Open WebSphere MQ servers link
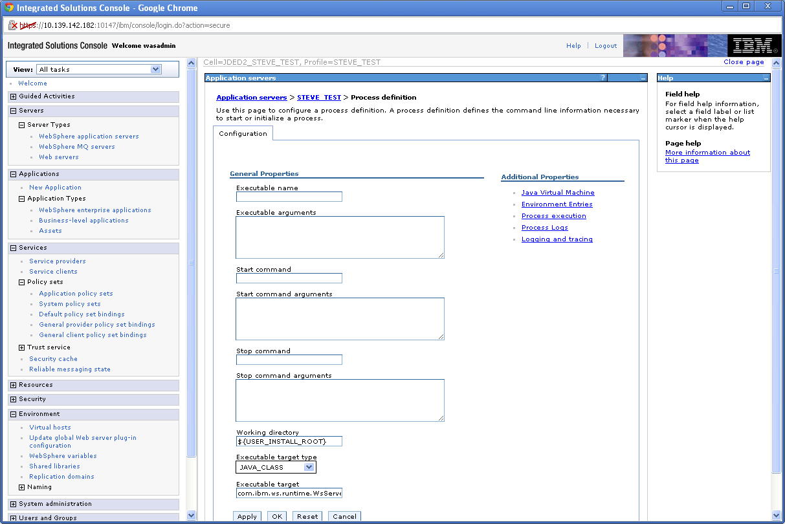 (76, 147)
